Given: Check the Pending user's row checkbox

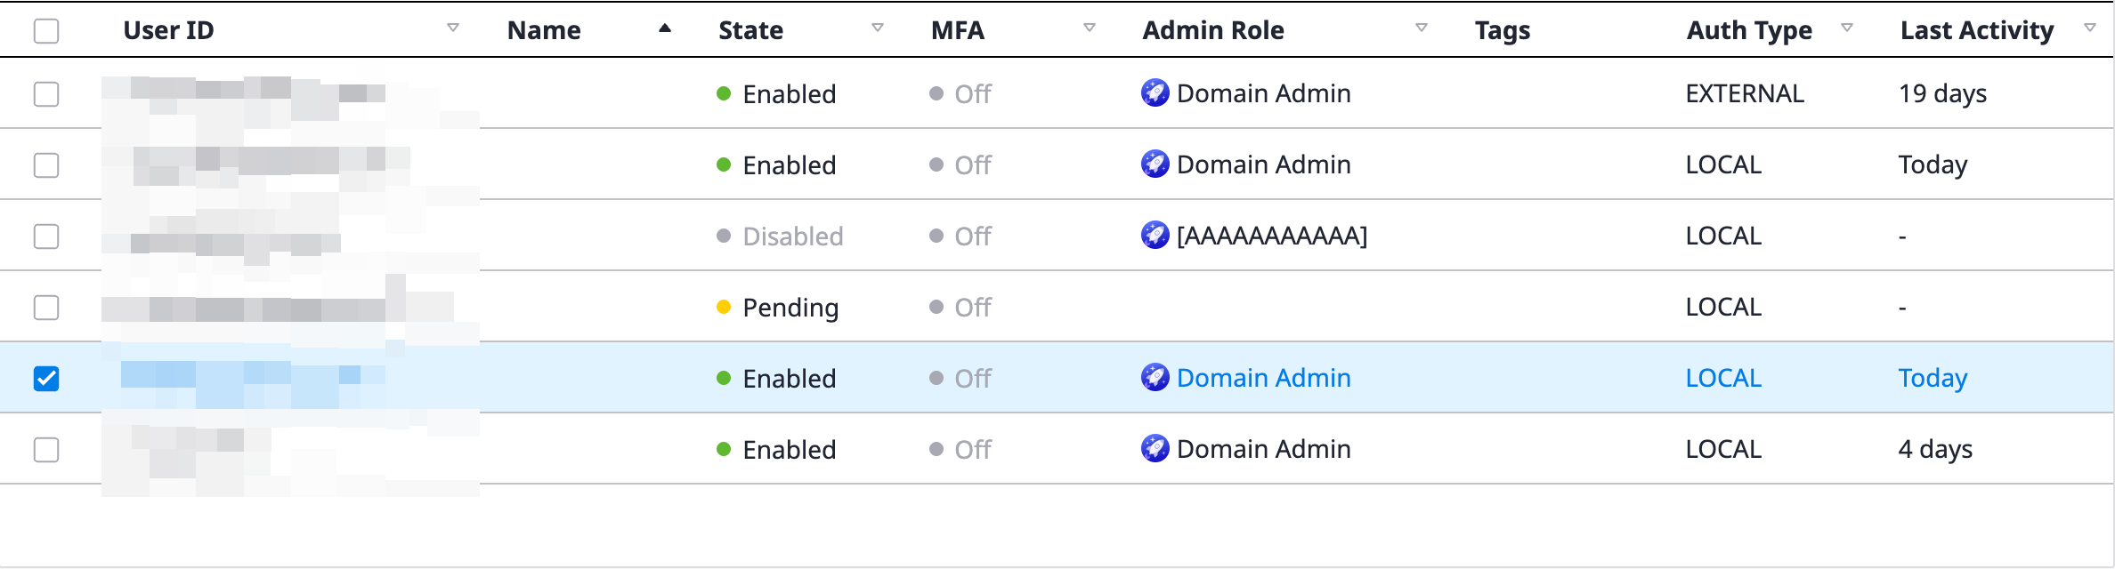Looking at the screenshot, I should pyautogui.click(x=46, y=308).
